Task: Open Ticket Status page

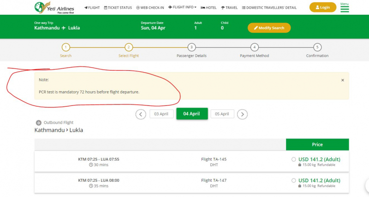Action: click(118, 8)
